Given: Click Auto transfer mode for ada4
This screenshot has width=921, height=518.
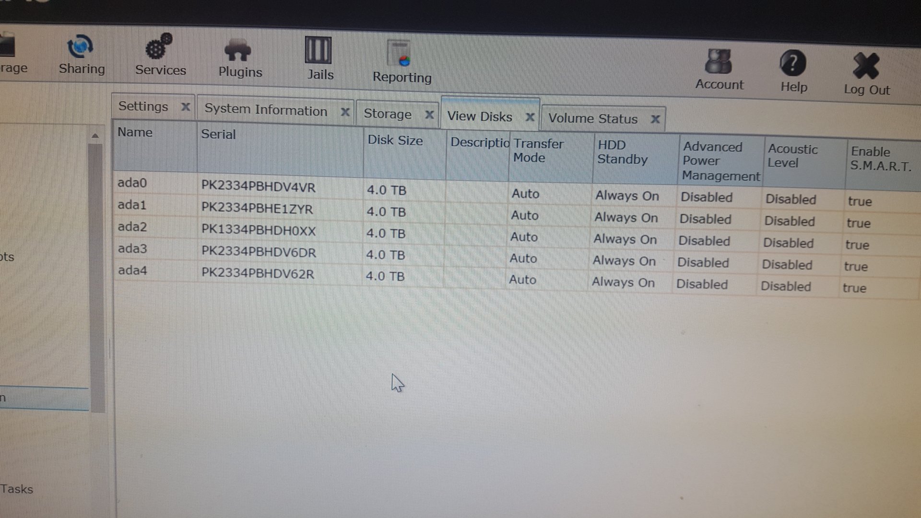Looking at the screenshot, I should (522, 280).
